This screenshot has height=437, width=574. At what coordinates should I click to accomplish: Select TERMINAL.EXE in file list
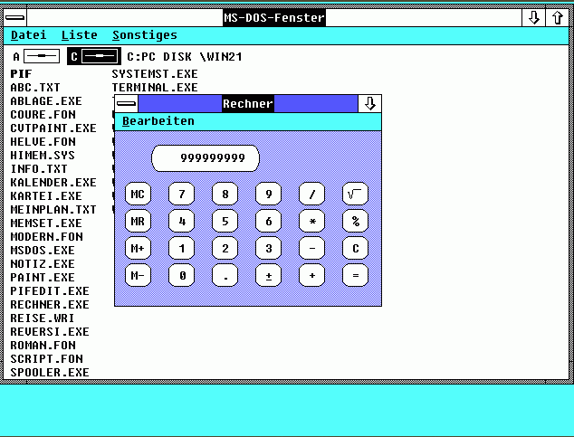[155, 88]
